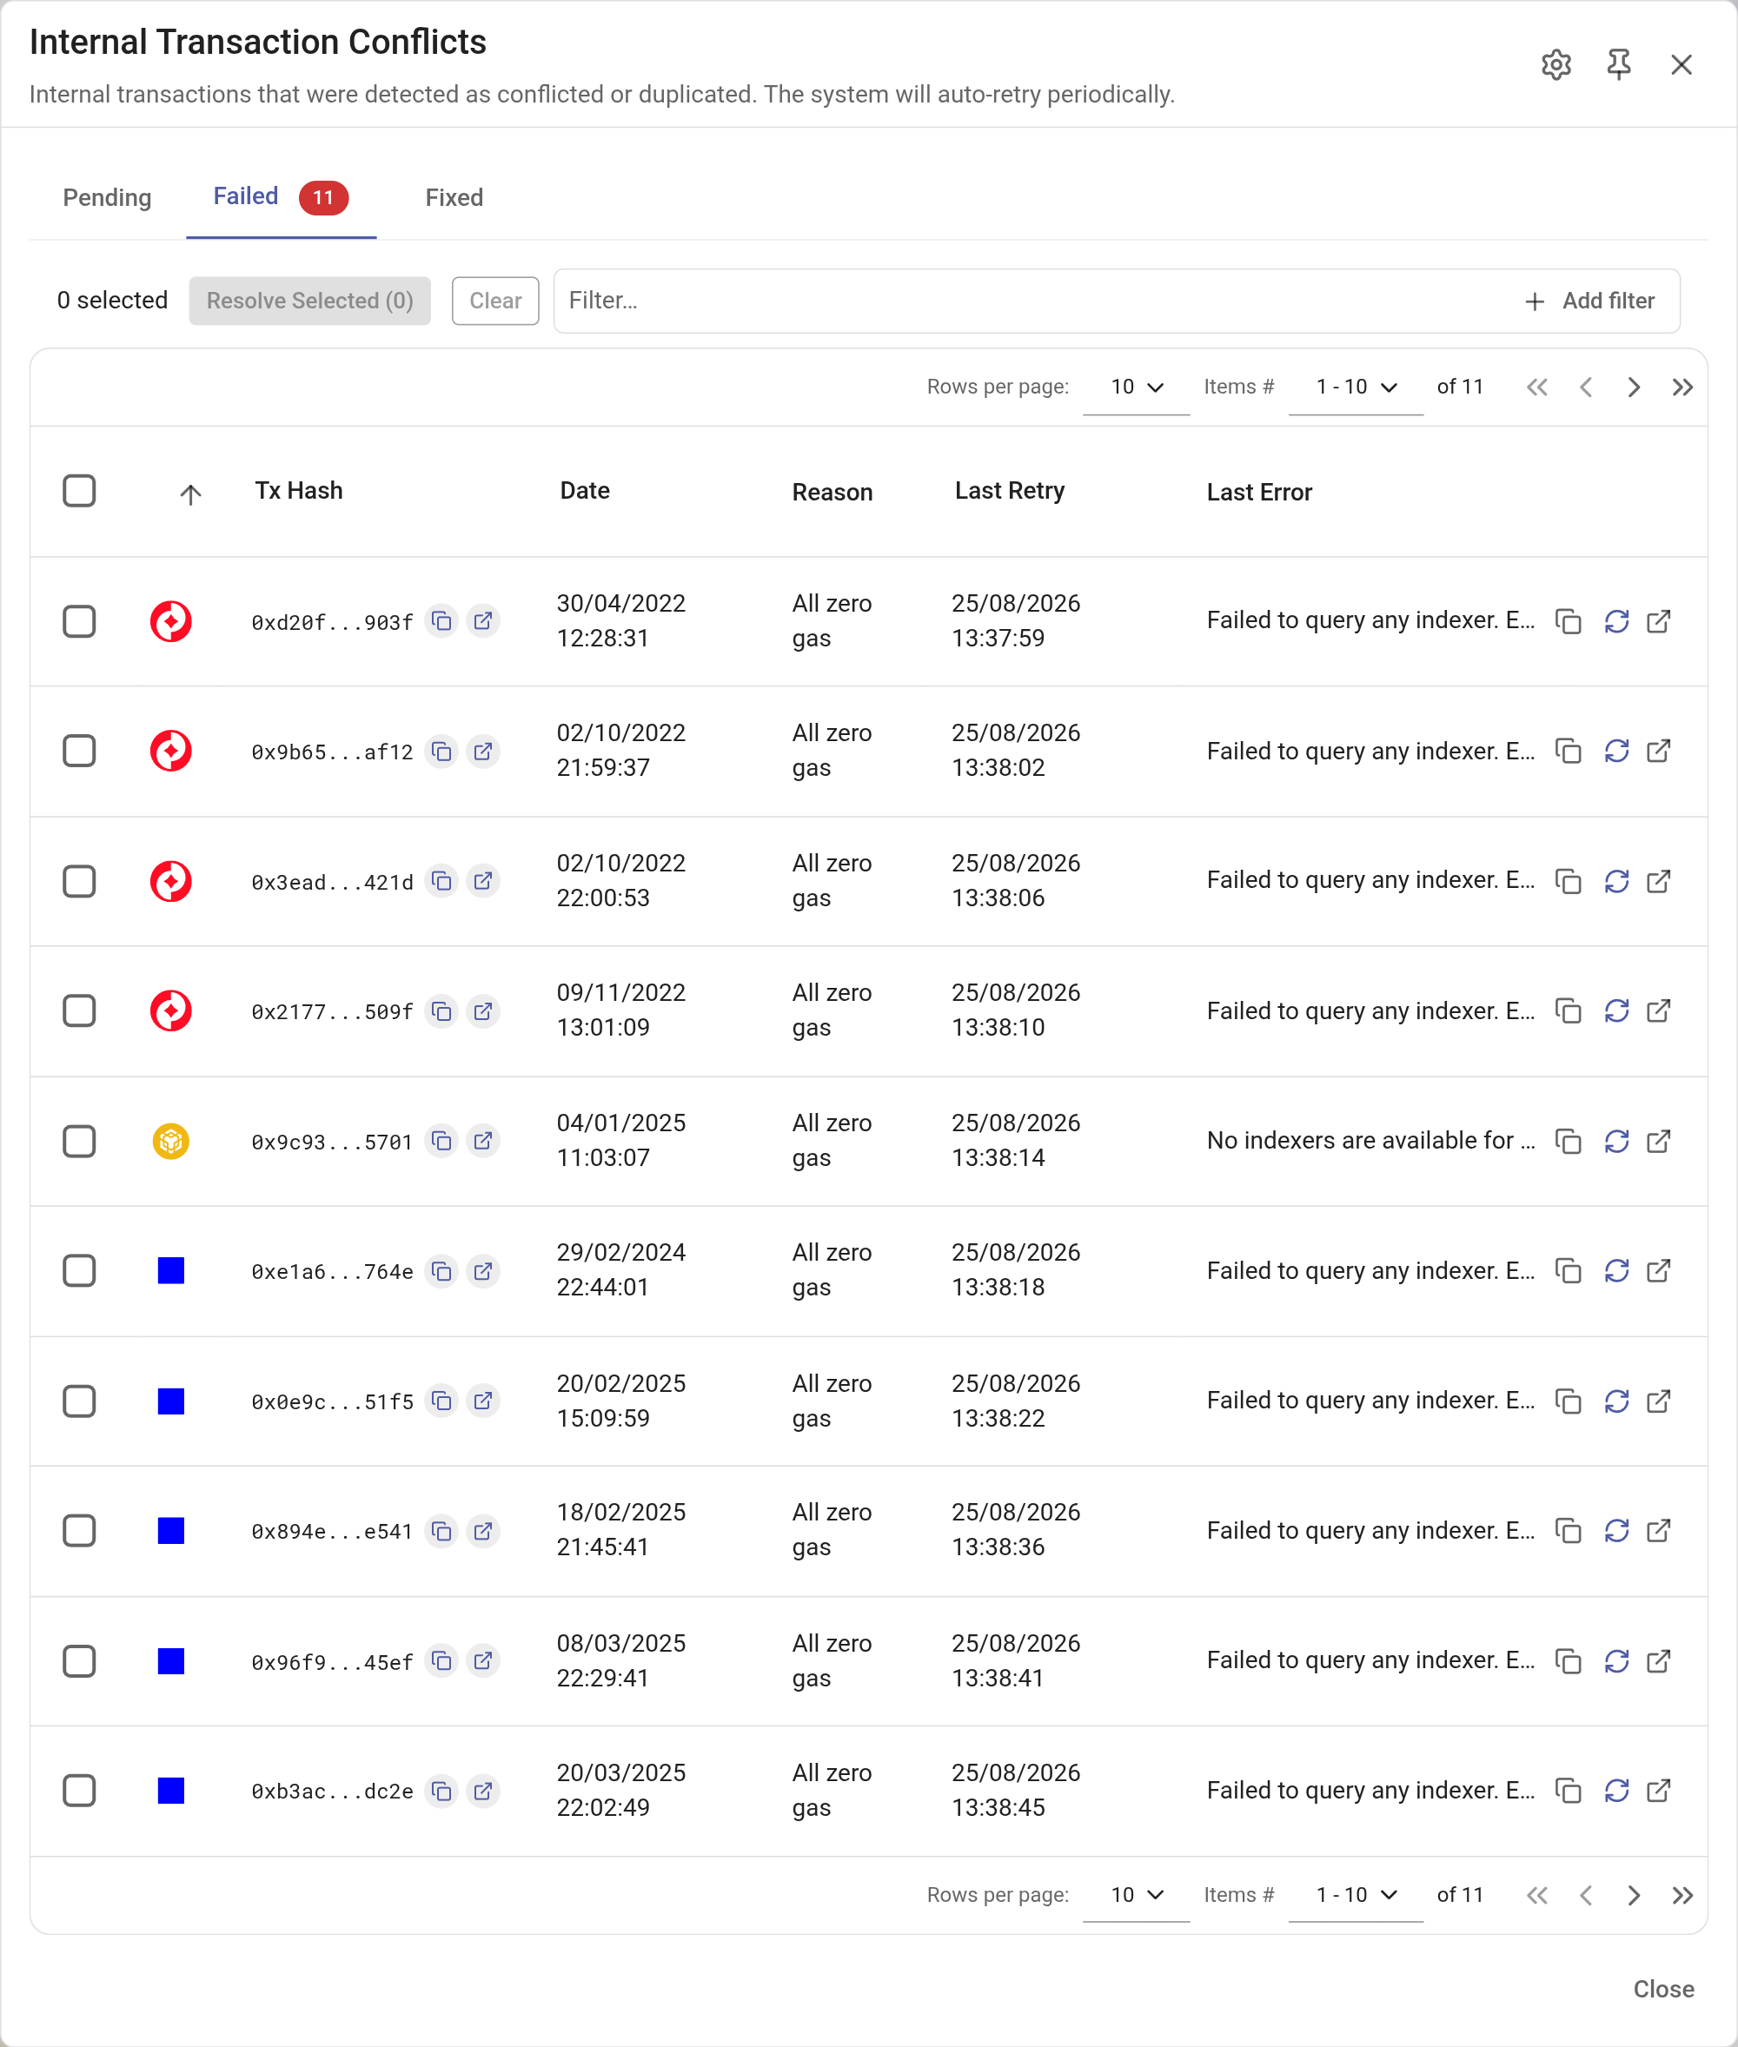Sort by Last Retry column
This screenshot has height=2047, width=1738.
click(x=1009, y=491)
